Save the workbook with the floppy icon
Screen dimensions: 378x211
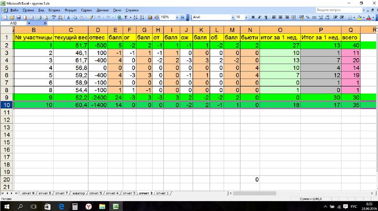18,18
